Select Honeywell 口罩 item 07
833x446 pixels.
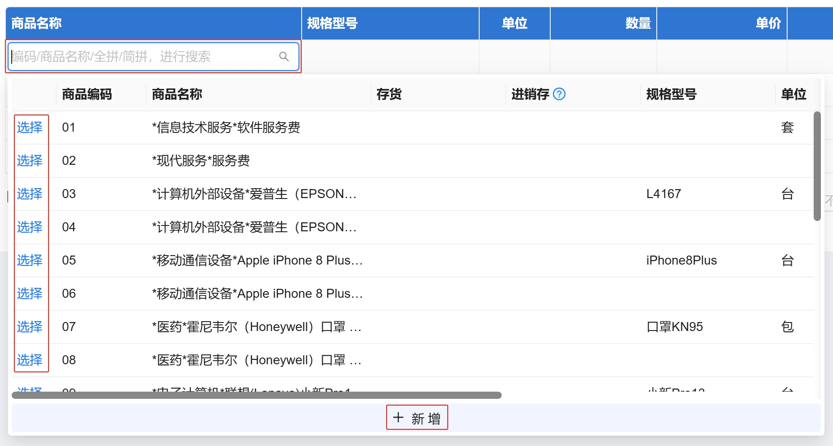[30, 327]
